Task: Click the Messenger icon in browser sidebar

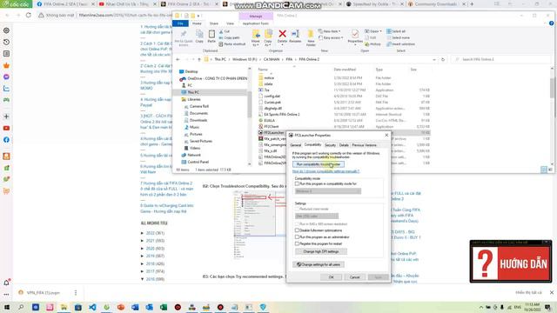Action: 6,77
